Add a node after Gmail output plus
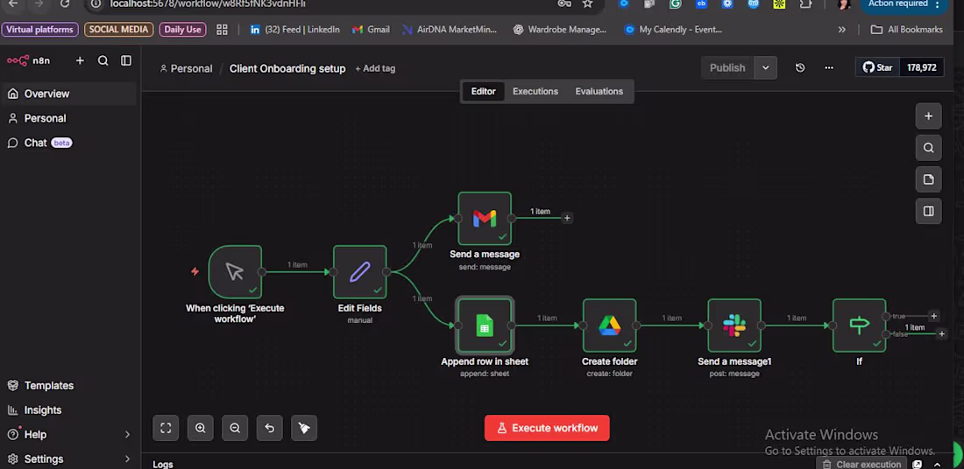This screenshot has width=964, height=469. coord(567,218)
